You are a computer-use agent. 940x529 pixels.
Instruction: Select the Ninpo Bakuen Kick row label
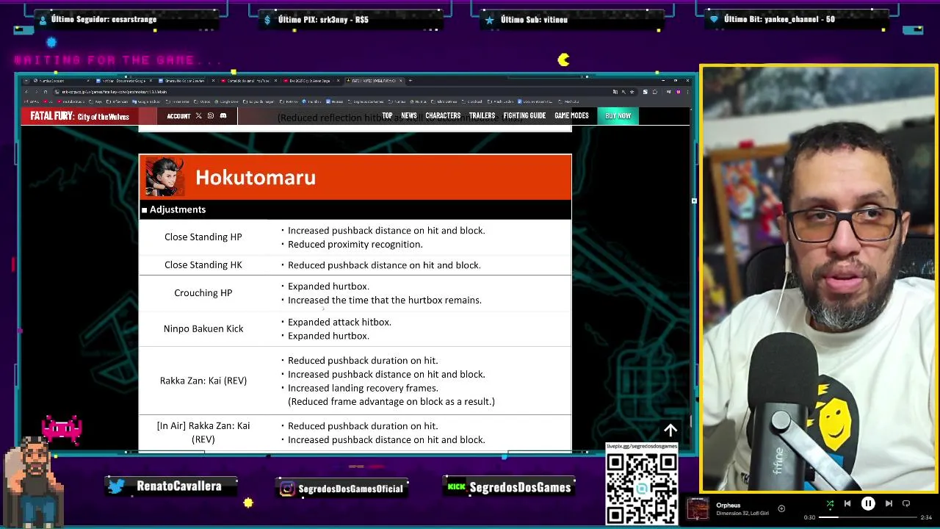click(x=203, y=328)
